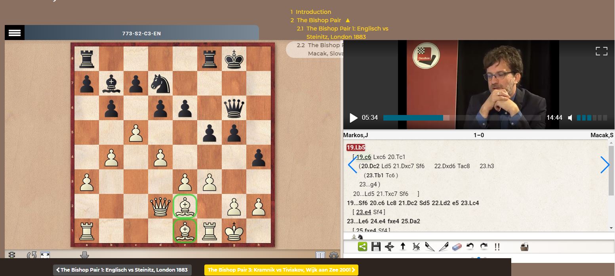Save the game with the floppy disk icon
The width and height of the screenshot is (615, 276).
[375, 246]
